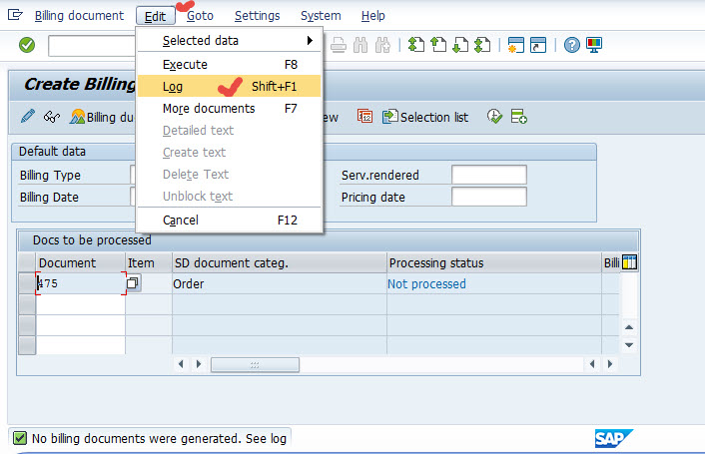Choose Execute from Edit menu
Viewport: 705px width, 454px height.
(x=230, y=64)
